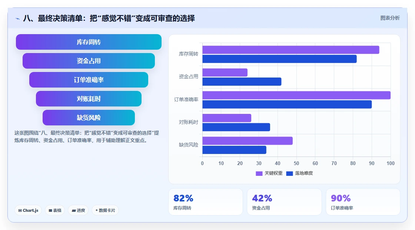Viewport: 415px width, 230px height.
Task: Click the purple 订单准确率 bar at 100
Action: coord(296,95)
